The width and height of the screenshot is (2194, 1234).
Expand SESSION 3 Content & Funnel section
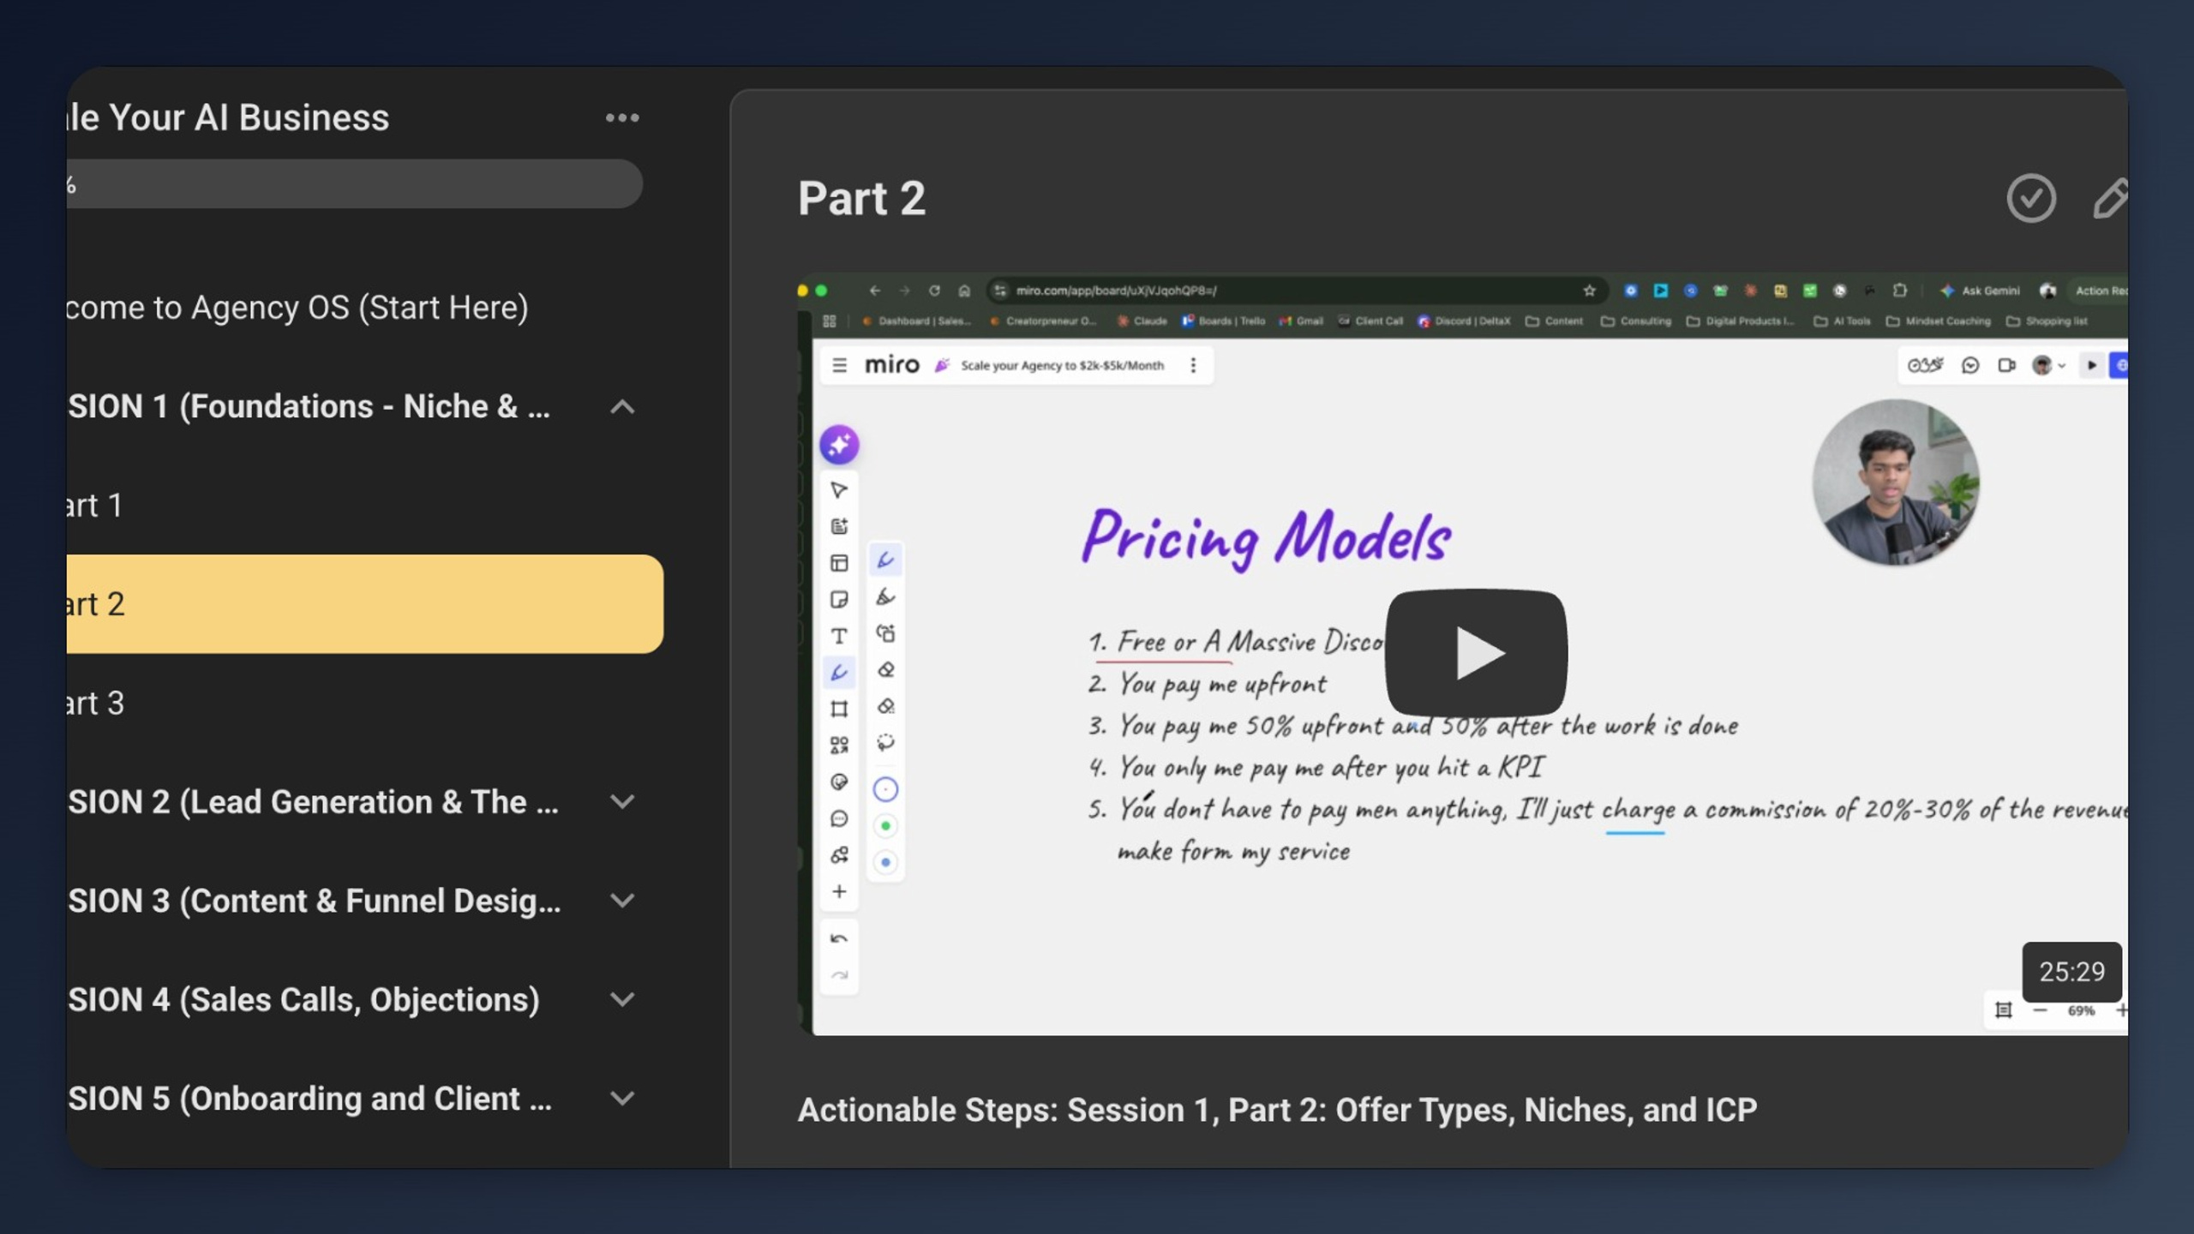622,901
